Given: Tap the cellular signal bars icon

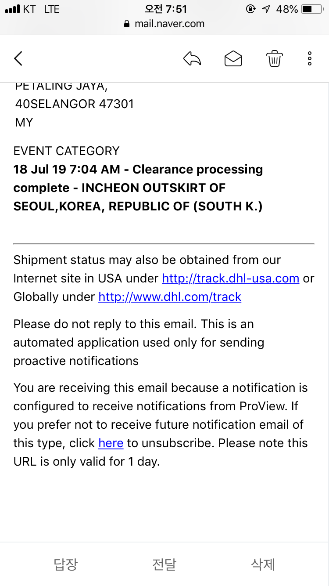Looking at the screenshot, I should pos(12,9).
